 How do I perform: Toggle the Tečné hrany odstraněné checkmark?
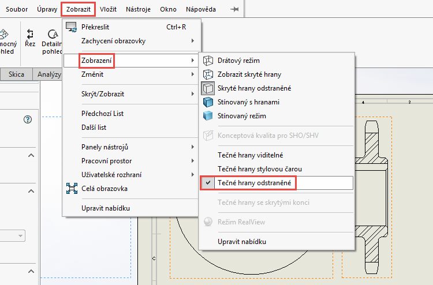(208, 183)
